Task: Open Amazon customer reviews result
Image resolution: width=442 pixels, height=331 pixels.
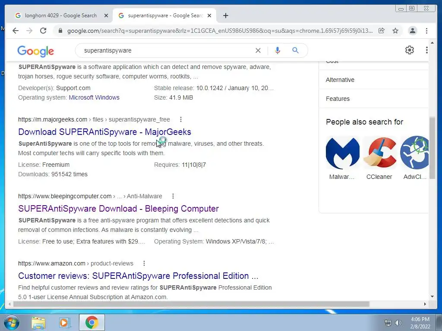Action: [x=138, y=276]
